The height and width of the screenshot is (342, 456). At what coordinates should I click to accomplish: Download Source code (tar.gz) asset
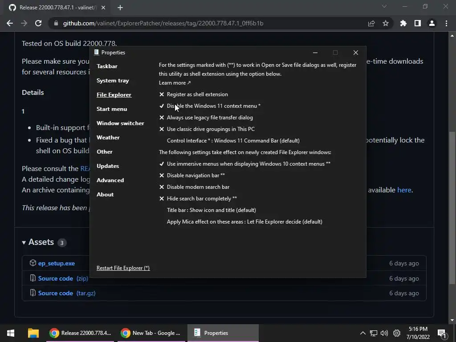67,293
